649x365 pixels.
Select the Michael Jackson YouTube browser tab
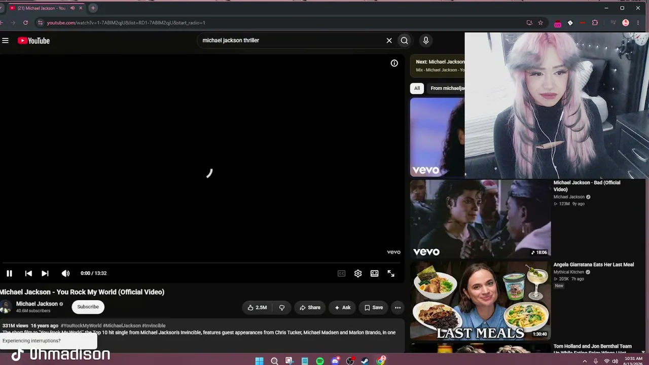(46, 8)
